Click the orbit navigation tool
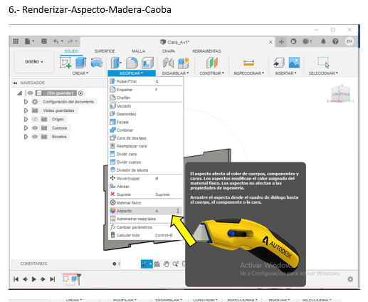The image size is (368, 302). (x=145, y=264)
